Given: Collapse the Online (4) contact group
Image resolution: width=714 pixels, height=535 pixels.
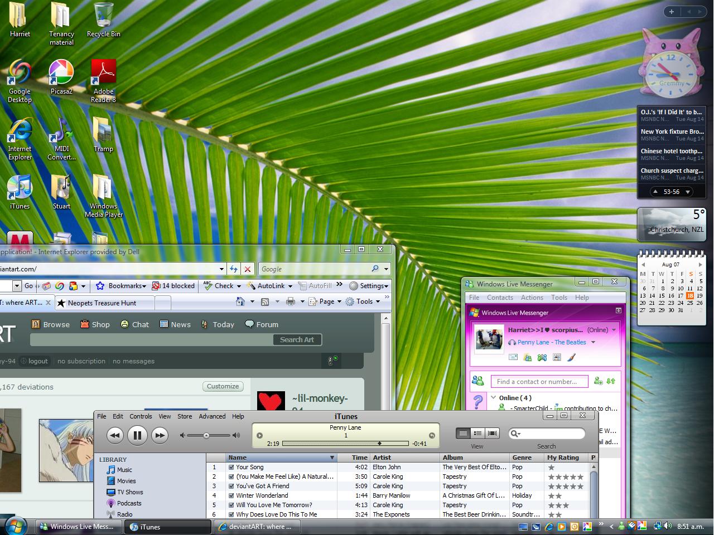Looking at the screenshot, I should (493, 398).
